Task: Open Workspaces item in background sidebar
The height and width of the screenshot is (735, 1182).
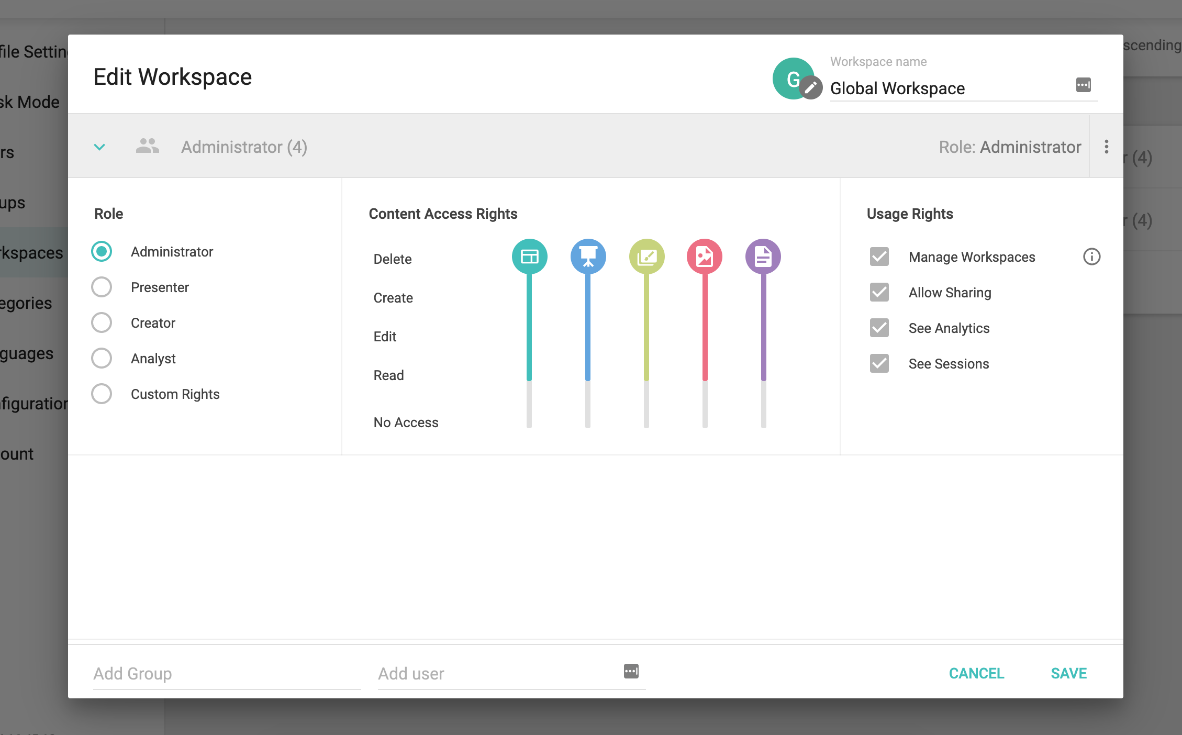Action: (34, 252)
